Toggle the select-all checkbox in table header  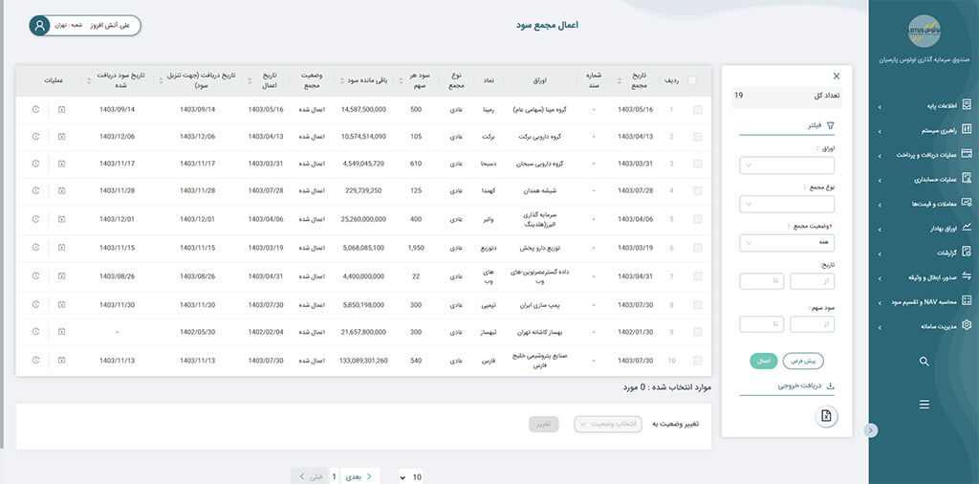(692, 80)
